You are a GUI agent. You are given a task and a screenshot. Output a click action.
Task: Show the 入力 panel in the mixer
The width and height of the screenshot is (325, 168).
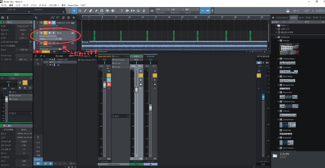coord(38,147)
